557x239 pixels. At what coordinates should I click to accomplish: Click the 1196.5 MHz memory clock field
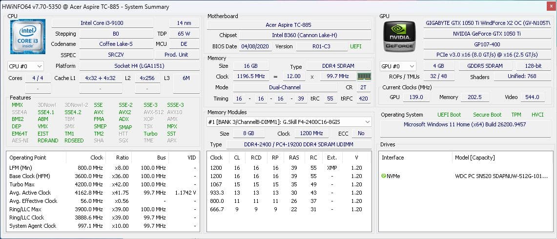tap(251, 77)
